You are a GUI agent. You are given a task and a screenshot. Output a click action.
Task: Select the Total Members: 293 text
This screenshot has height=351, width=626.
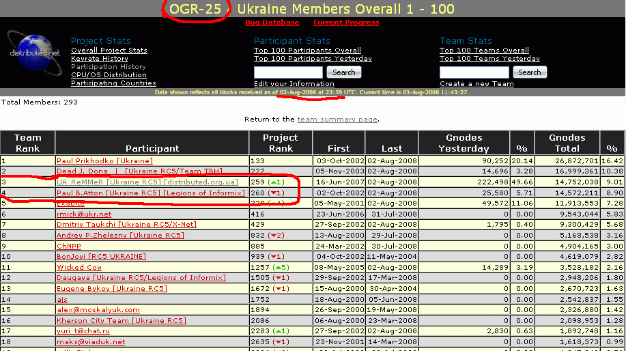pos(40,102)
